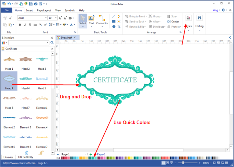Click the Select pointer tool
The image size is (234, 167).
coord(83,20)
